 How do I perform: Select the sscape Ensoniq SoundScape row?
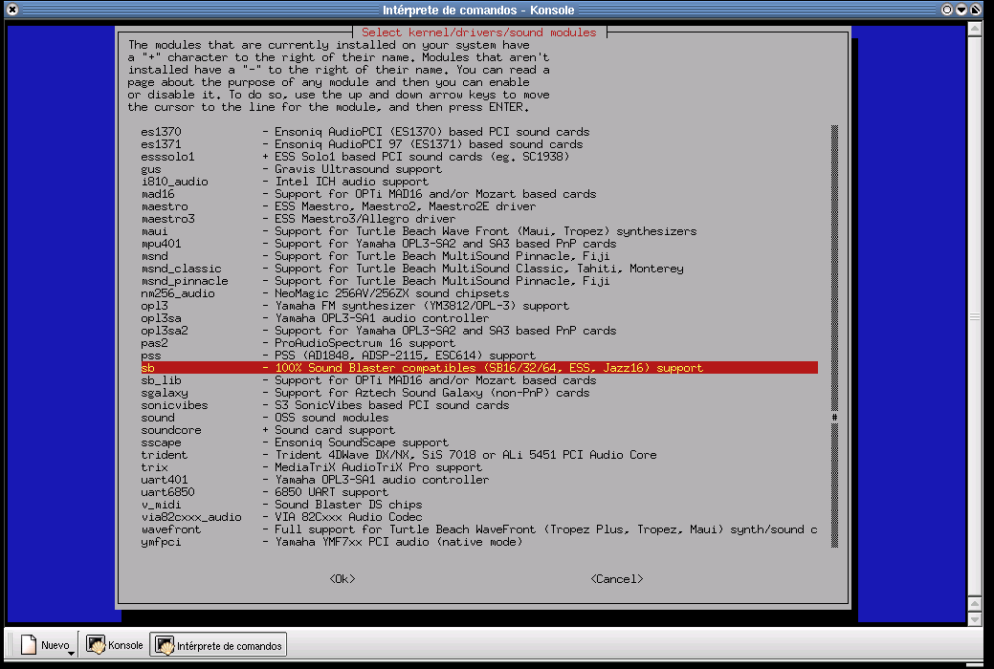pyautogui.click(x=479, y=442)
